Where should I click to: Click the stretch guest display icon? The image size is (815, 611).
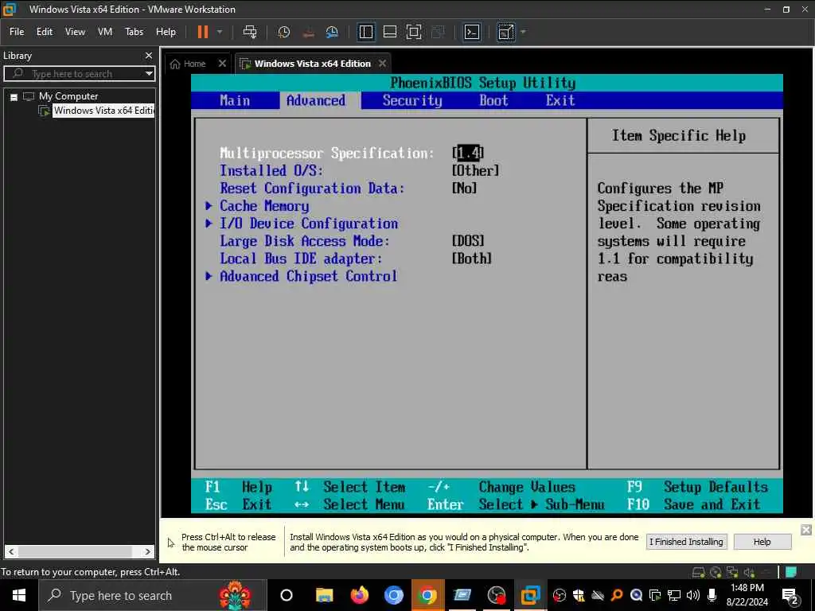click(505, 32)
